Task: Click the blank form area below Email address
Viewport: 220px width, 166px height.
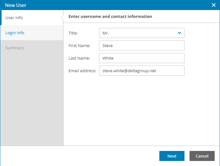Action: tap(141, 110)
